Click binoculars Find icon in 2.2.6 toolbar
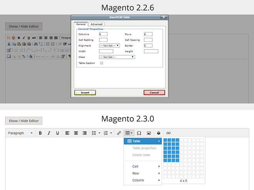This screenshot has height=190, width=254. 36,44
